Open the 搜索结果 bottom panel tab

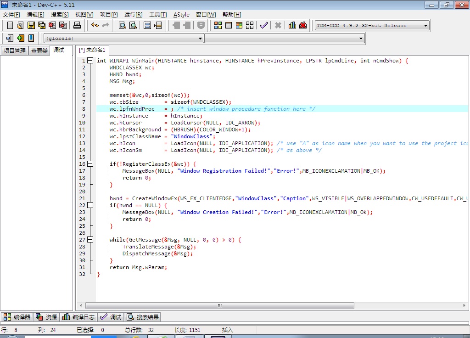143,317
